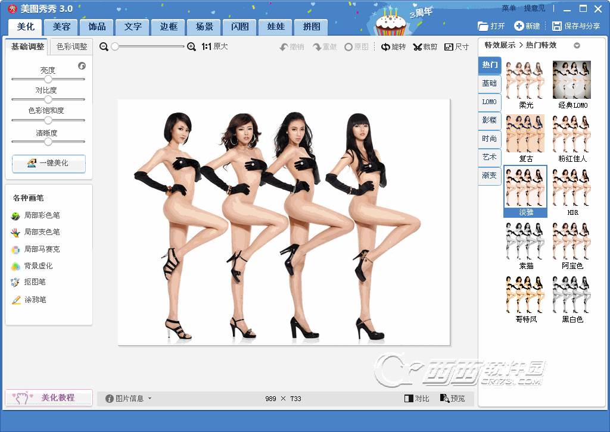Open the 预览 preview
Screen dimensions: 610x432
click(x=452, y=398)
